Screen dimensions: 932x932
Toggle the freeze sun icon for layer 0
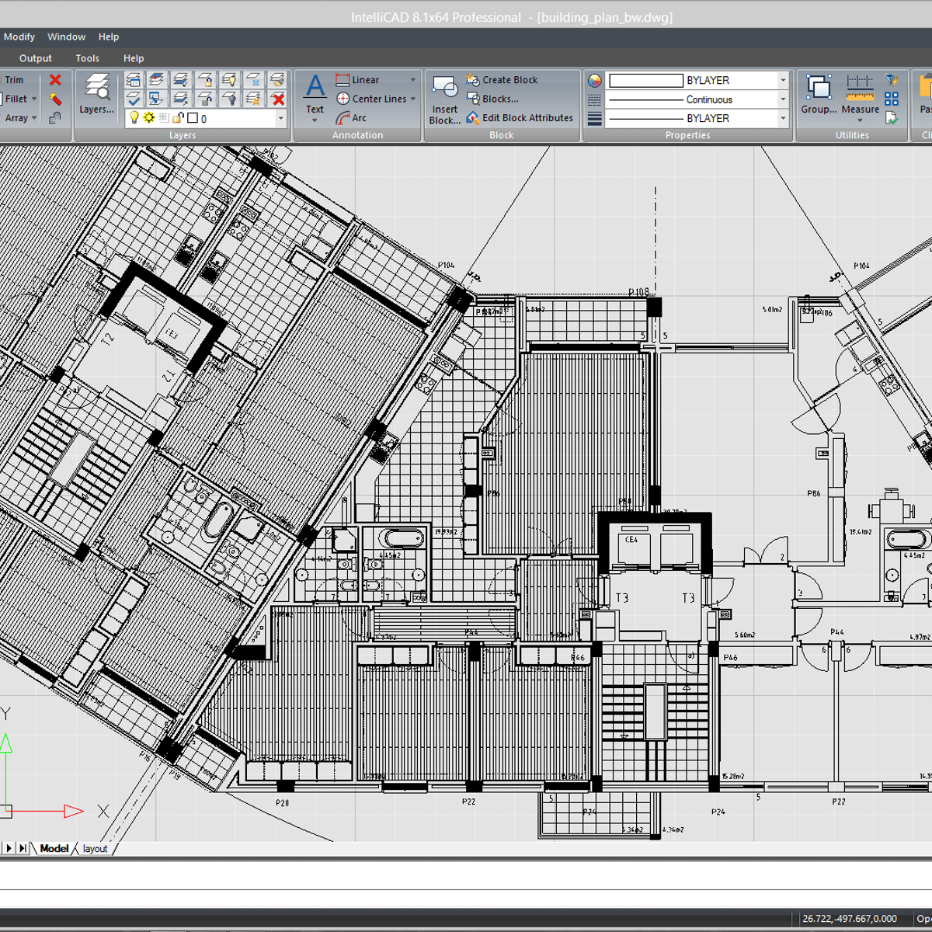click(x=148, y=118)
